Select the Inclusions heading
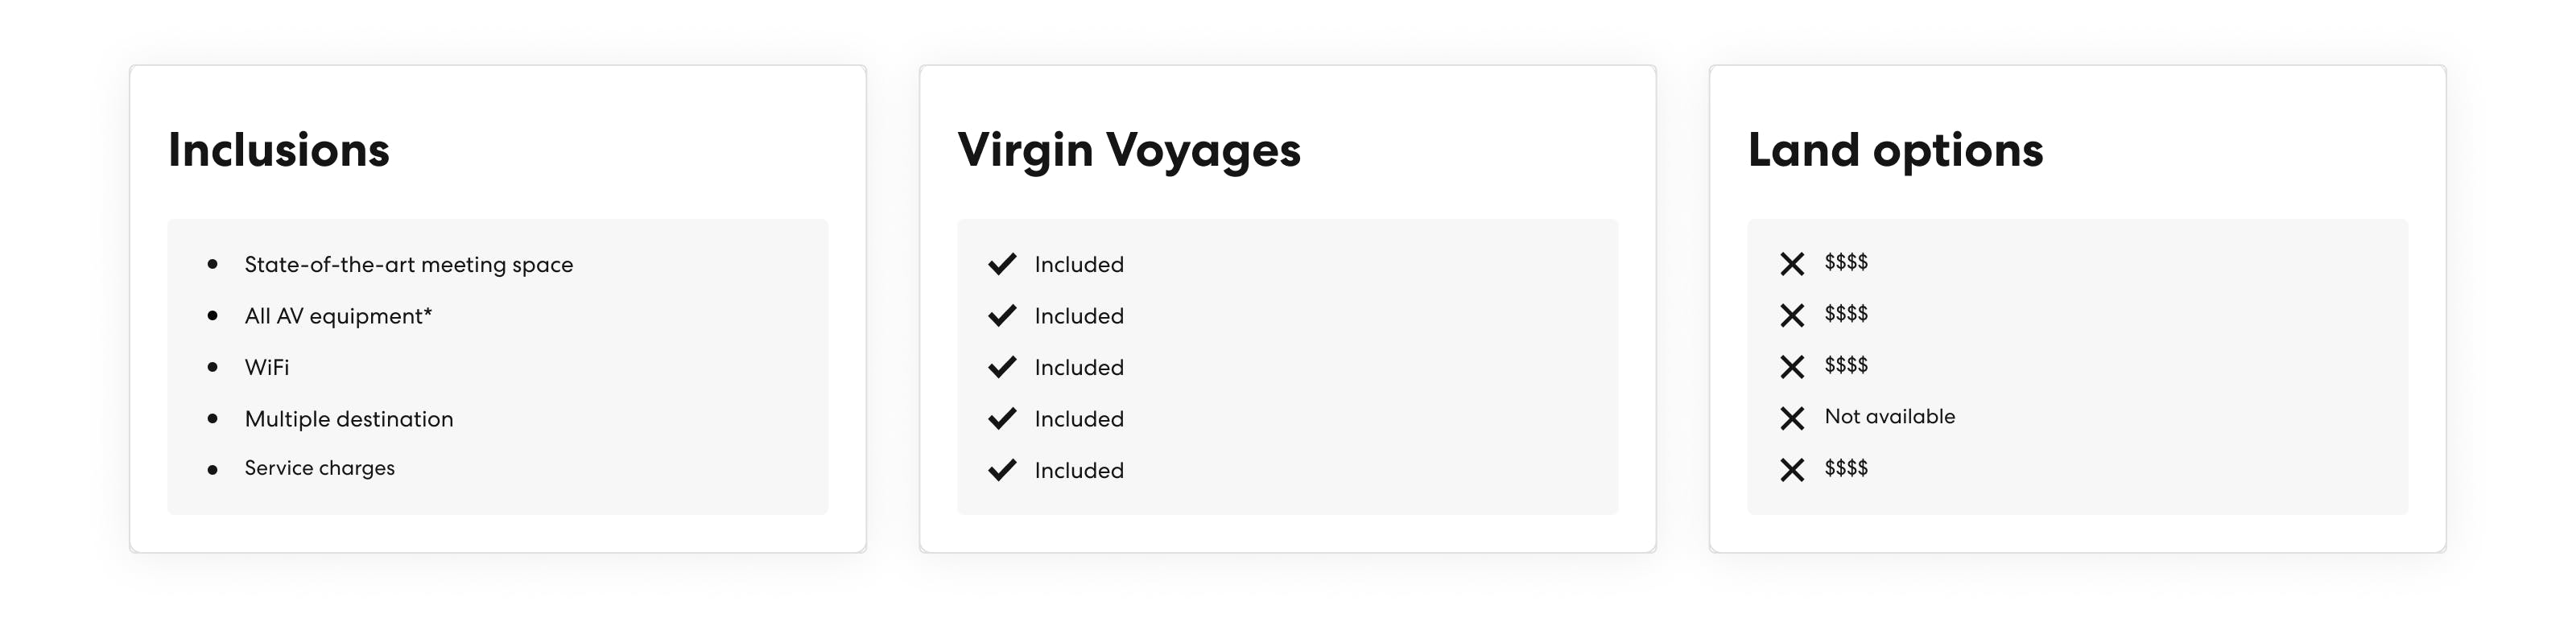Viewport: 2576px width, 618px height. pos(278,150)
